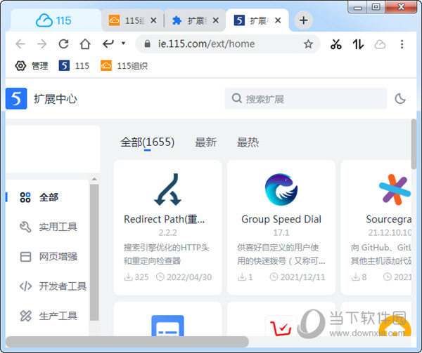
Task: Open the 管理 bookmark settings
Action: click(x=32, y=66)
